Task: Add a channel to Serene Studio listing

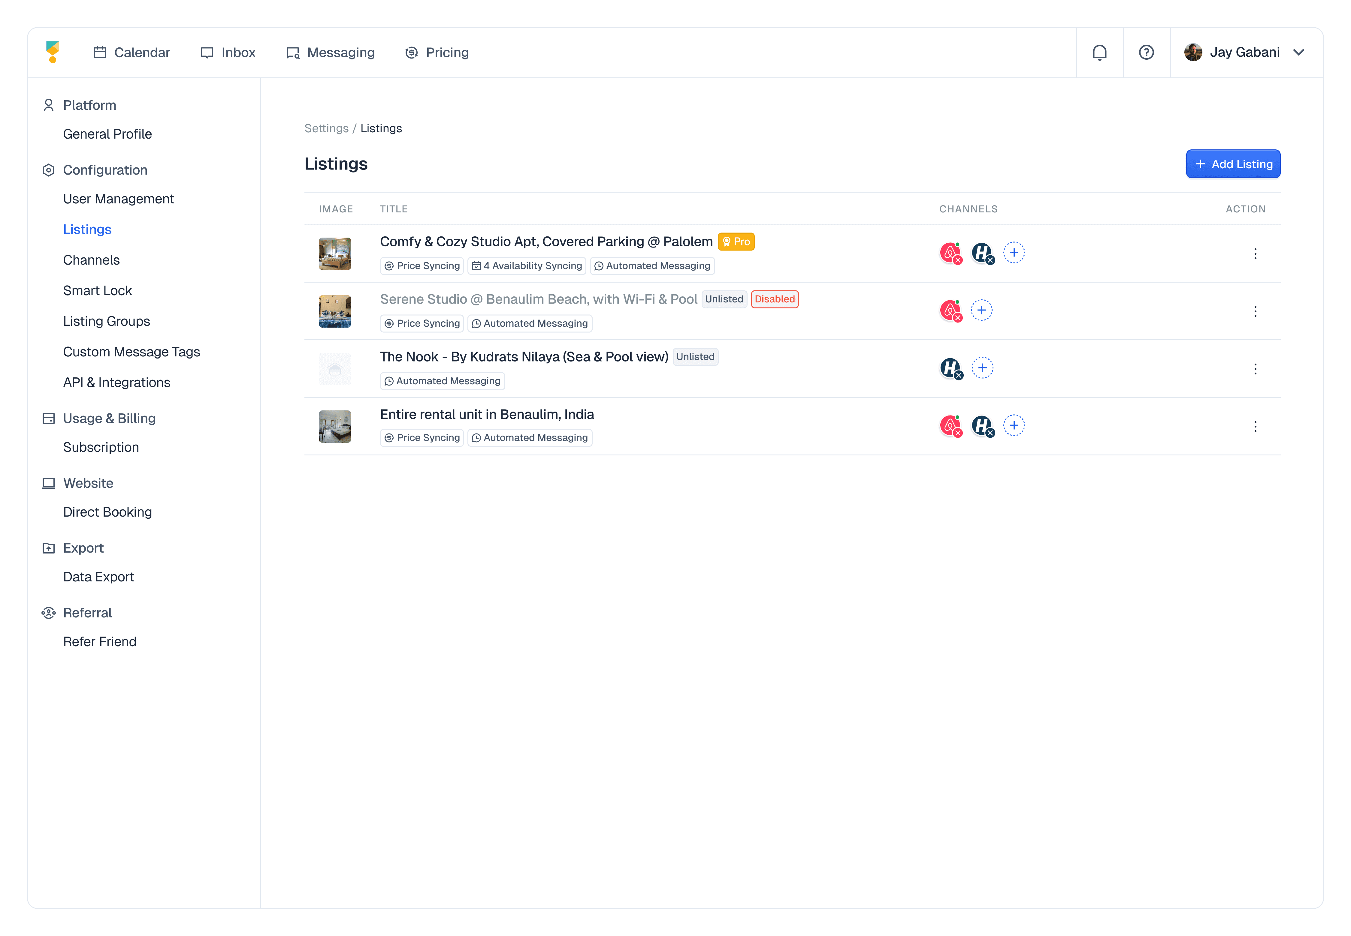Action: (981, 311)
